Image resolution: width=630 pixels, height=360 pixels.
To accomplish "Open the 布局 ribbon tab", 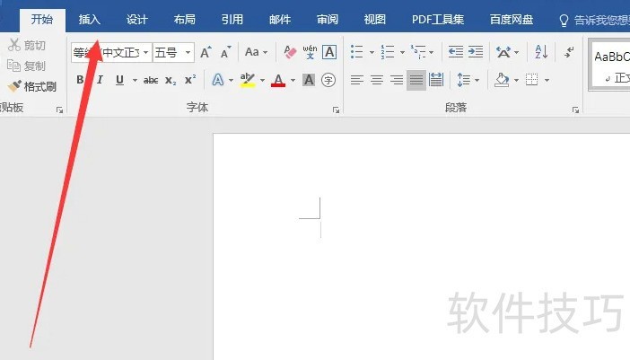I will 184,20.
